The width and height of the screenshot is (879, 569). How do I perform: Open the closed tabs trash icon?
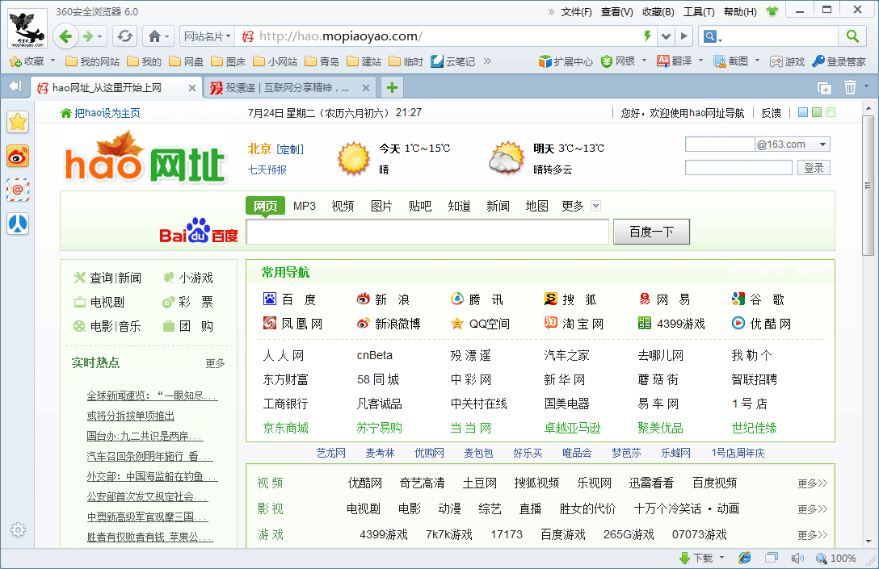850,88
